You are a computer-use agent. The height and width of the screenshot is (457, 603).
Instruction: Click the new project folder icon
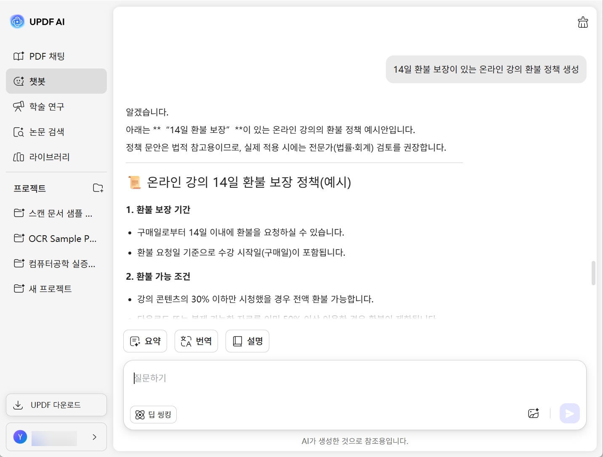tap(98, 188)
